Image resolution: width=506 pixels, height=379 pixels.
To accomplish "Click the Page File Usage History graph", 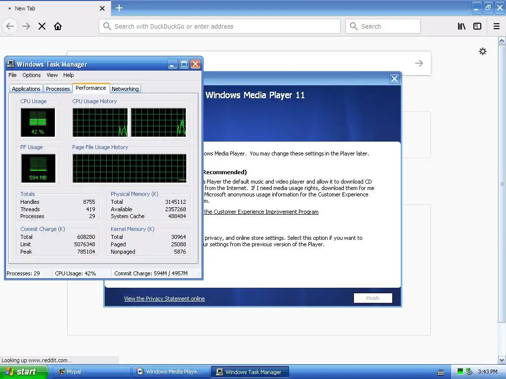I will [129, 168].
